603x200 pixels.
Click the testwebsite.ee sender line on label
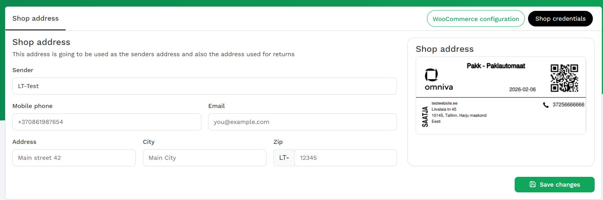444,103
